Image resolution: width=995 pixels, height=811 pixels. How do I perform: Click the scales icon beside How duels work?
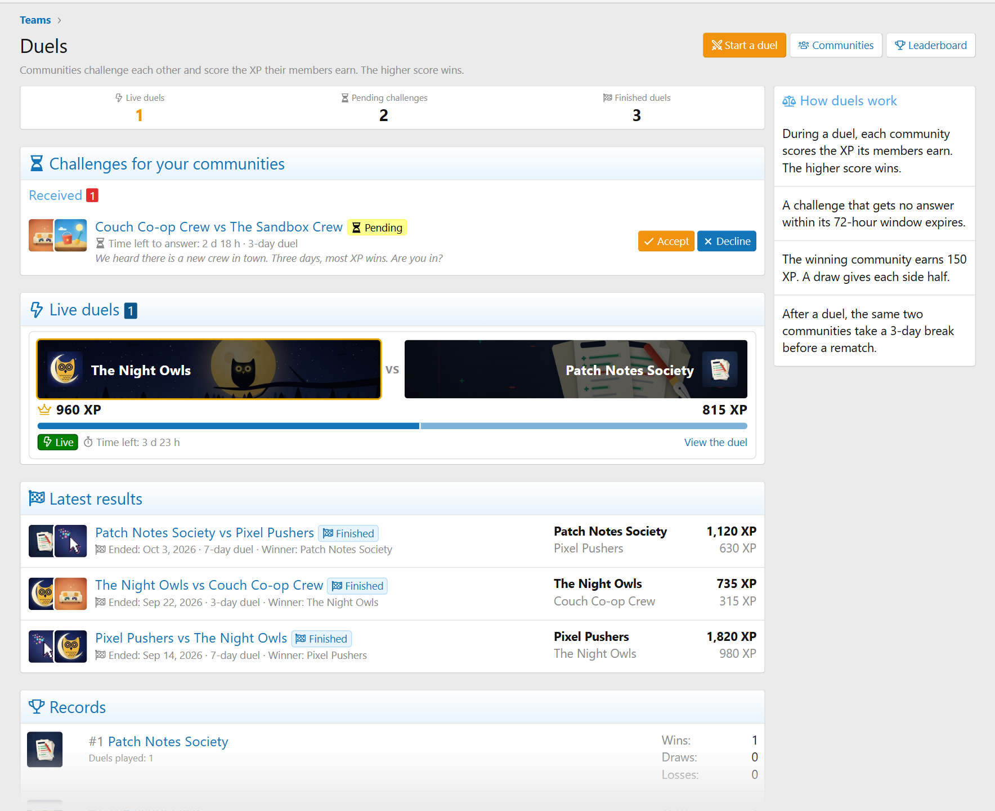[x=789, y=101]
